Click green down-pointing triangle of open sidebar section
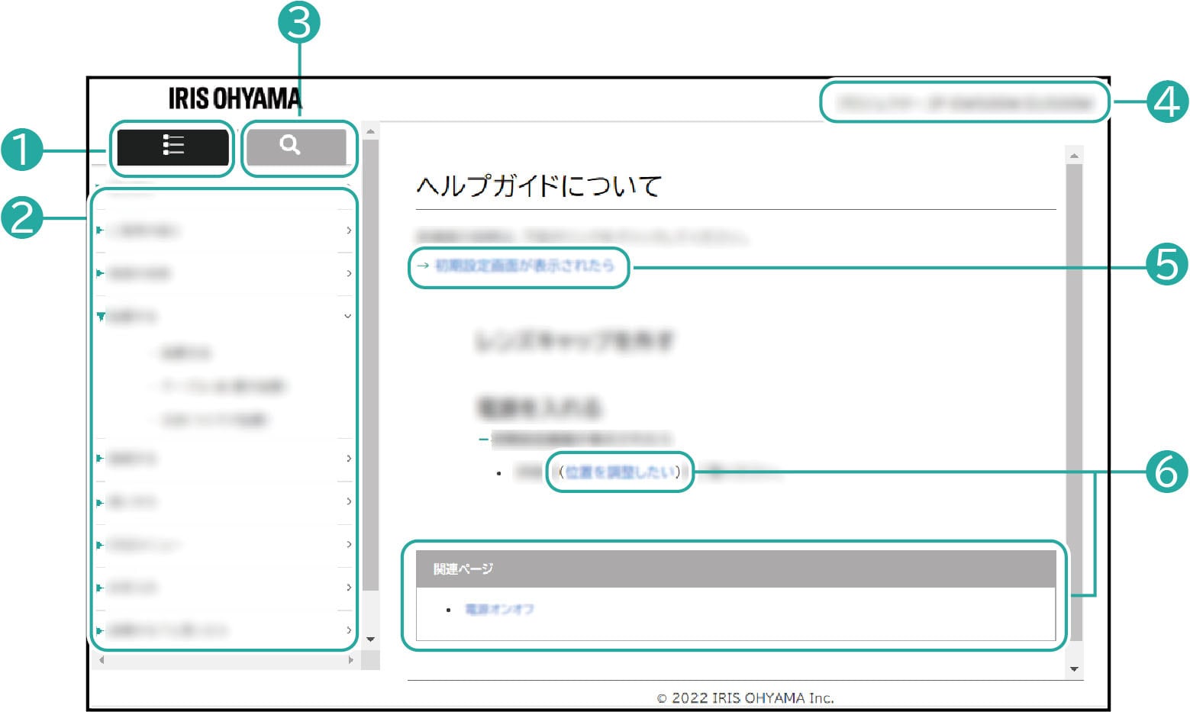 [x=101, y=316]
